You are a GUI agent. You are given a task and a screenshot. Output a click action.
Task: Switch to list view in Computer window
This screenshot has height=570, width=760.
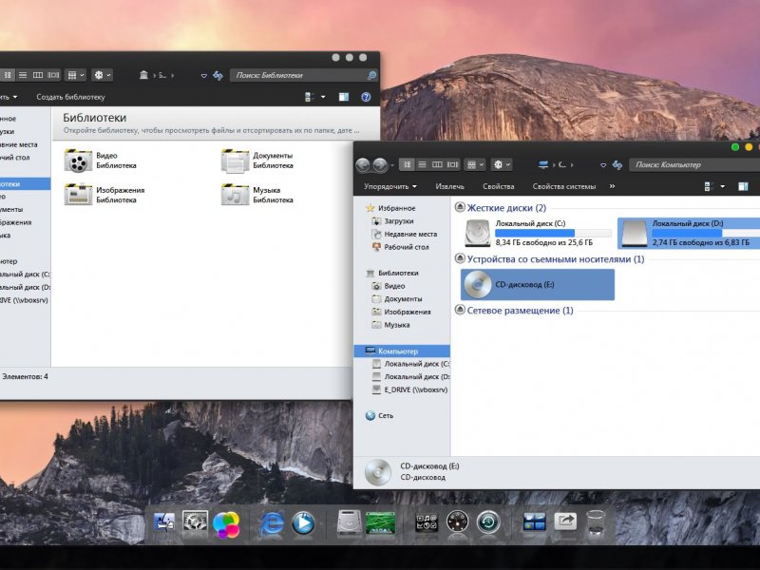click(x=422, y=164)
